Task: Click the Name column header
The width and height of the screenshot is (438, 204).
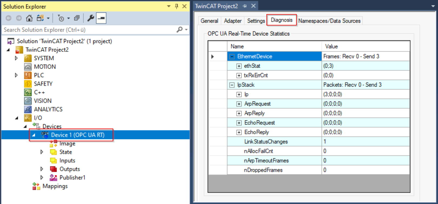Action: (275, 46)
